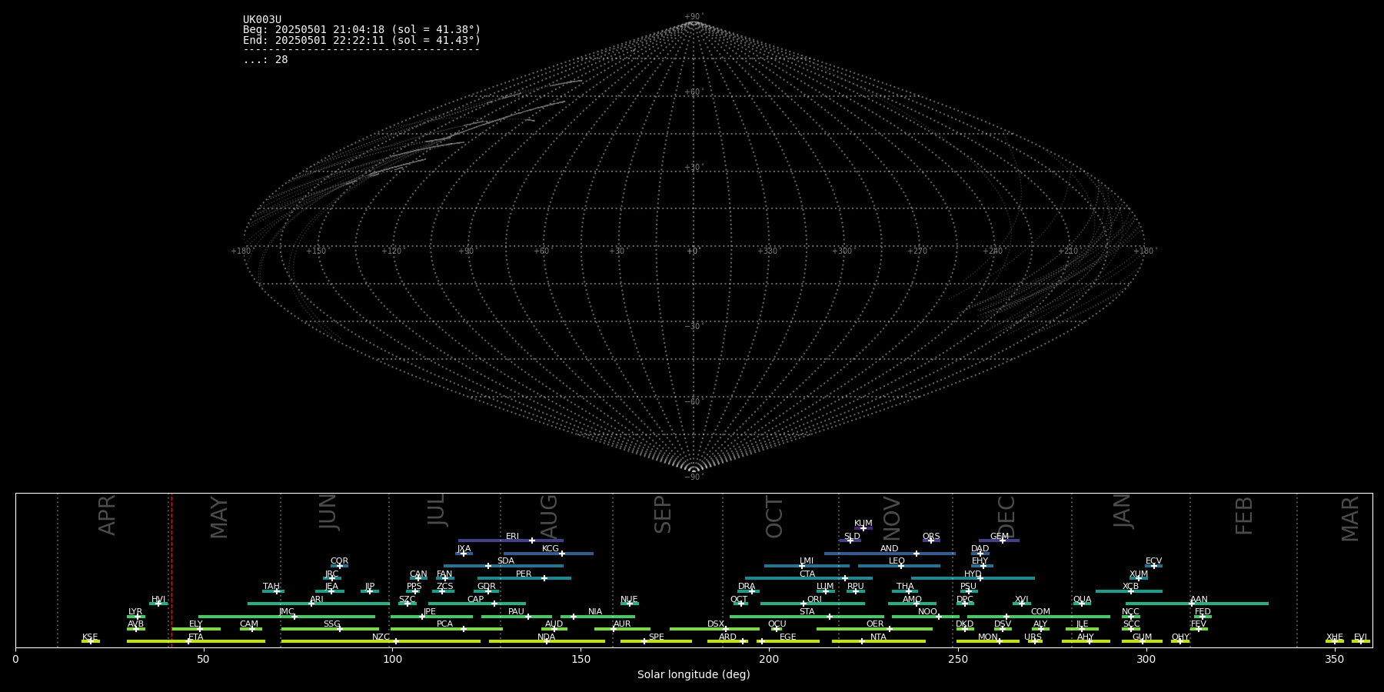Click the NZC shower label
The image size is (1384, 692).
[x=381, y=637]
